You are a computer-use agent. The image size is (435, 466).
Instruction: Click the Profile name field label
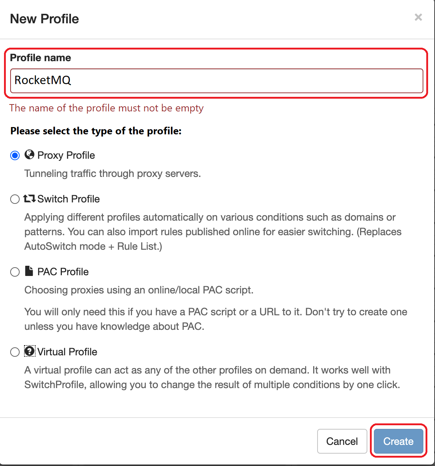click(40, 58)
